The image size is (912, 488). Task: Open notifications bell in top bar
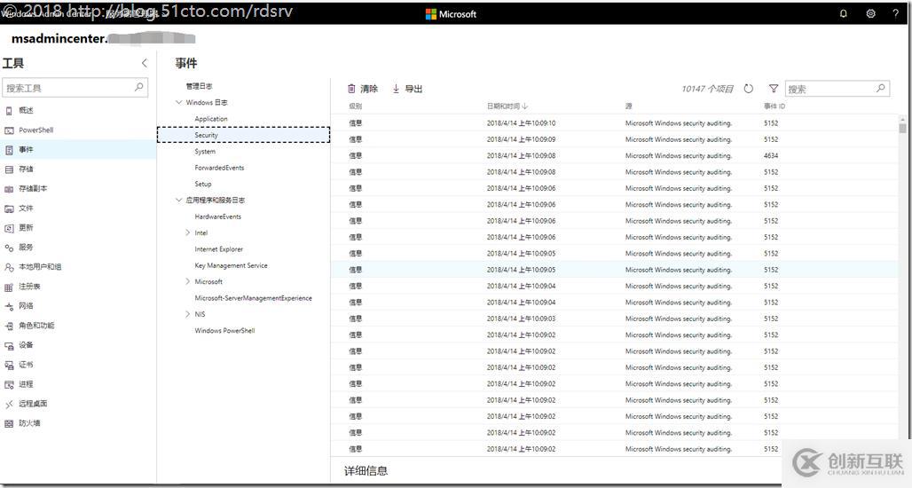[844, 13]
